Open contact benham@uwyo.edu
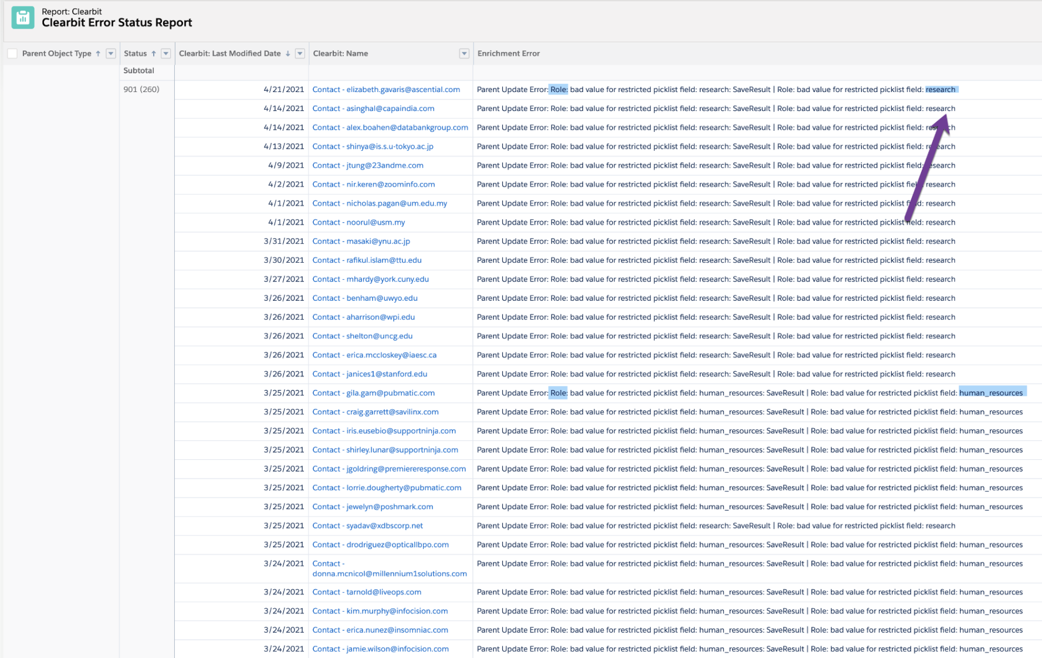Image resolution: width=1042 pixels, height=658 pixels. (x=365, y=298)
